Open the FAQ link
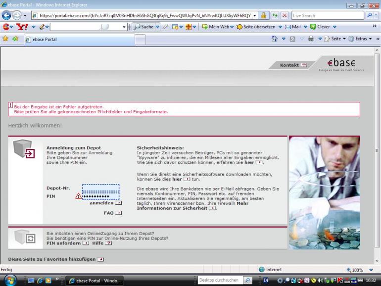 tap(113, 213)
